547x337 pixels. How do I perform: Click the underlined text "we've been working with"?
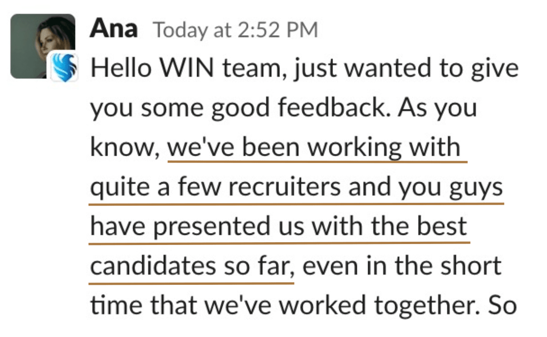pyautogui.click(x=314, y=147)
